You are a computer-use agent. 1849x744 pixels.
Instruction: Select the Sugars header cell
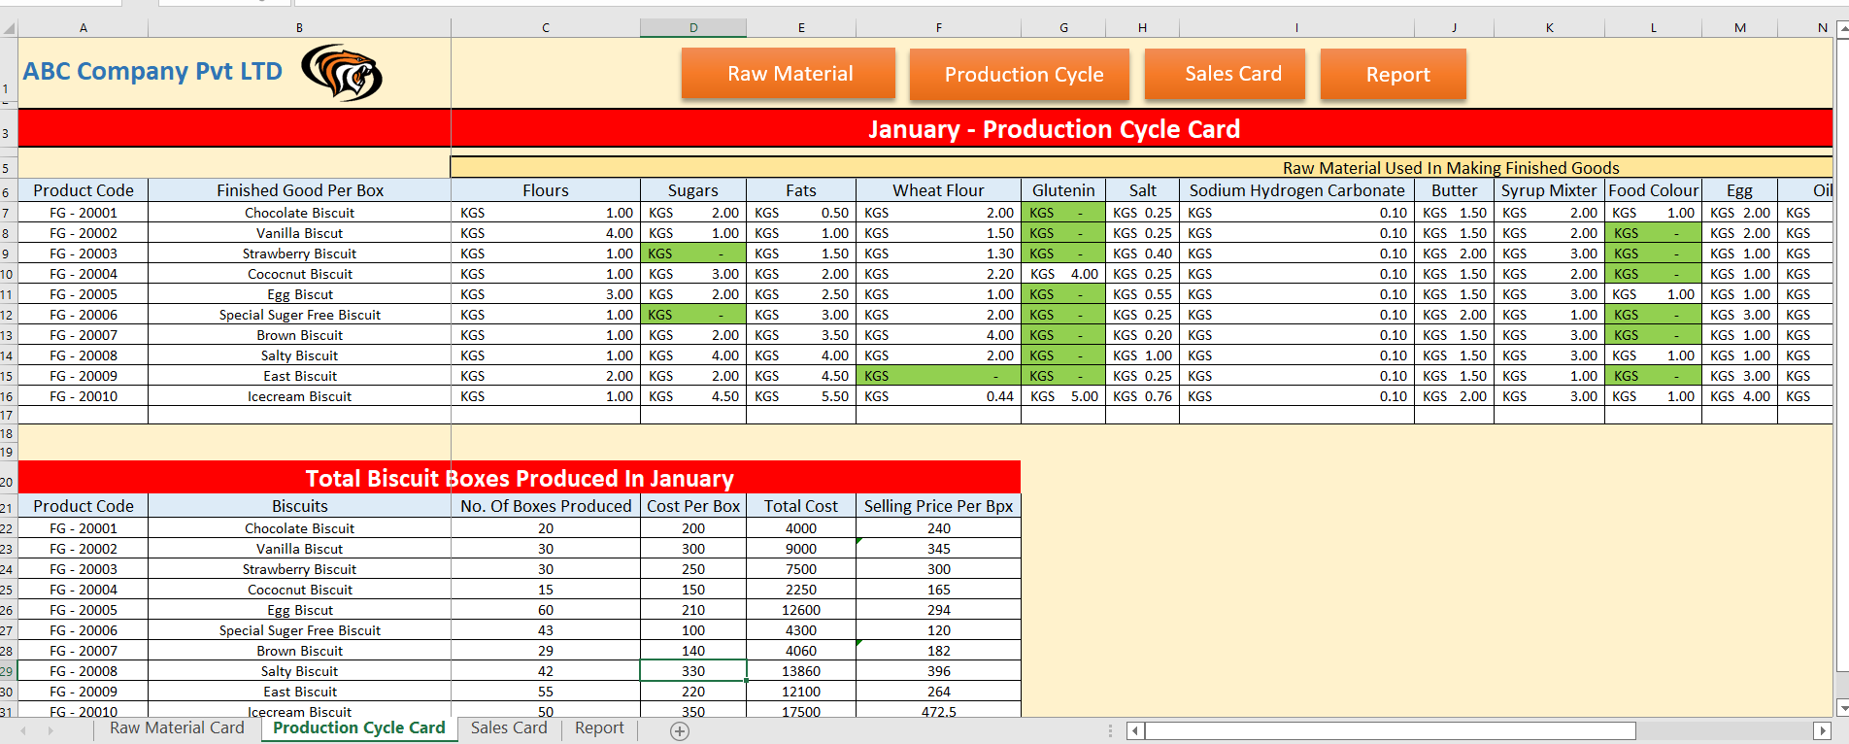[693, 190]
